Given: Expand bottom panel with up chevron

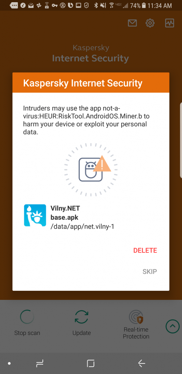Looking at the screenshot, I should (173, 326).
